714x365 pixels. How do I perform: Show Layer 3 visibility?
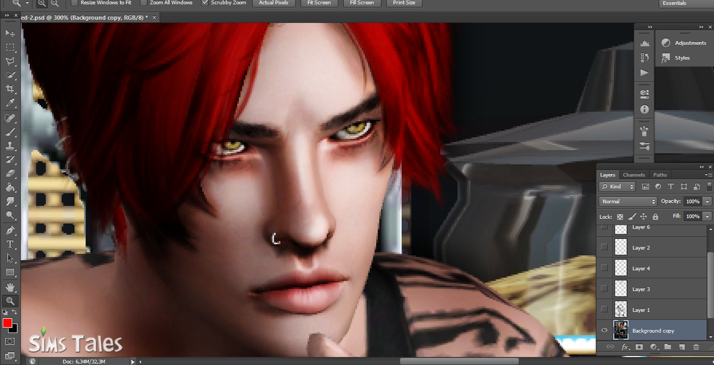[604, 288]
